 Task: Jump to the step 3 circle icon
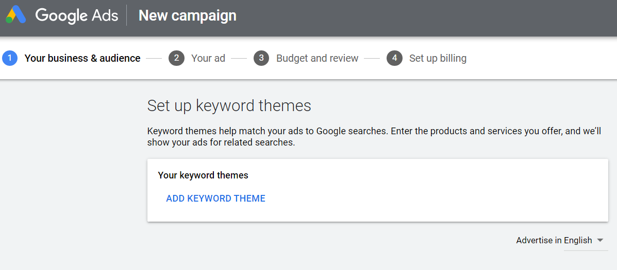(x=261, y=59)
